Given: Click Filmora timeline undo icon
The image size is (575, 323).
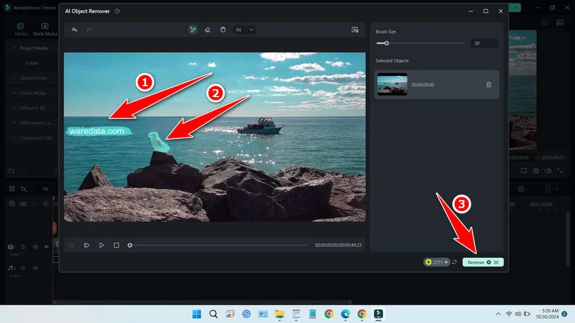Looking at the screenshot, I should (x=45, y=189).
